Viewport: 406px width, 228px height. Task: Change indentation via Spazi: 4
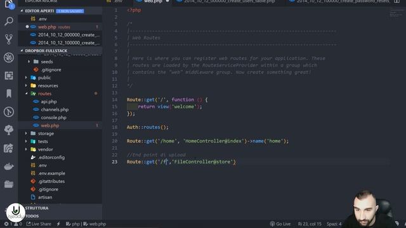click(334, 224)
